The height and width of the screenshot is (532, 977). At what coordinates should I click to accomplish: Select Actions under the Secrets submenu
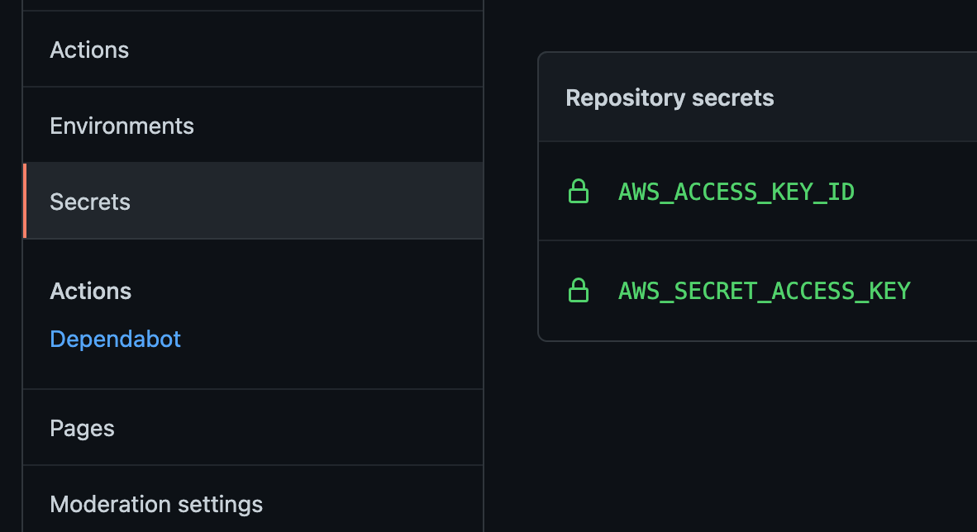coord(90,291)
